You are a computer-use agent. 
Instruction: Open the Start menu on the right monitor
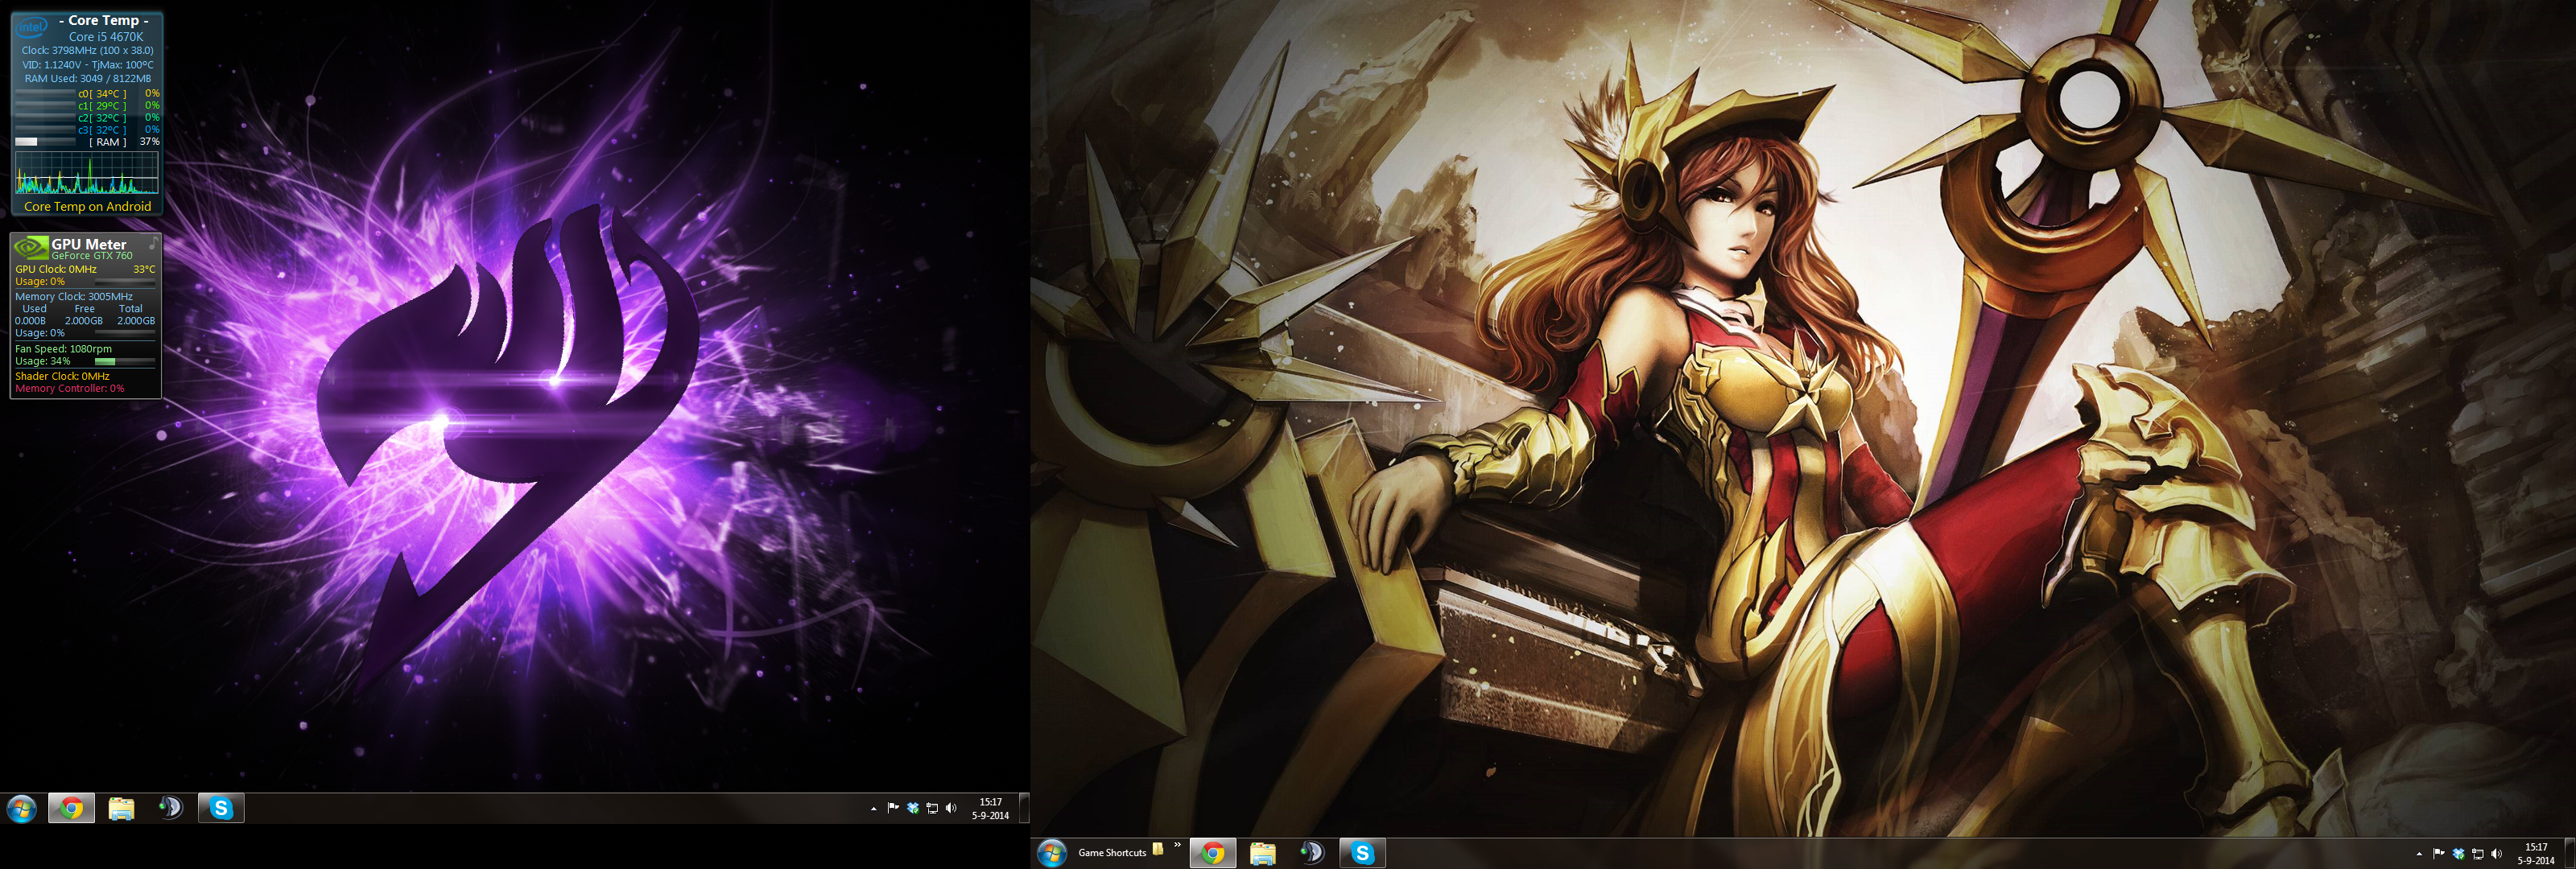pyautogui.click(x=1052, y=853)
